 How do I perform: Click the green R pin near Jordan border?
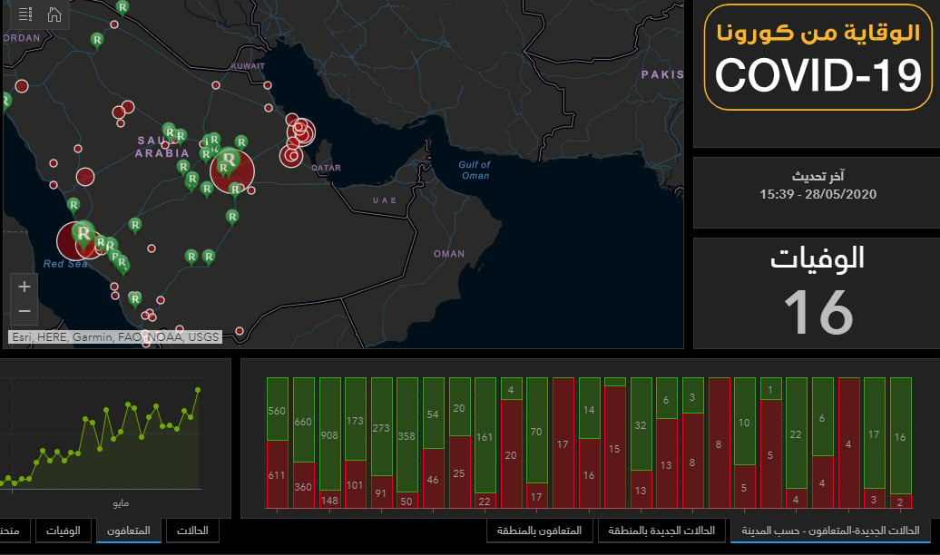click(96, 40)
